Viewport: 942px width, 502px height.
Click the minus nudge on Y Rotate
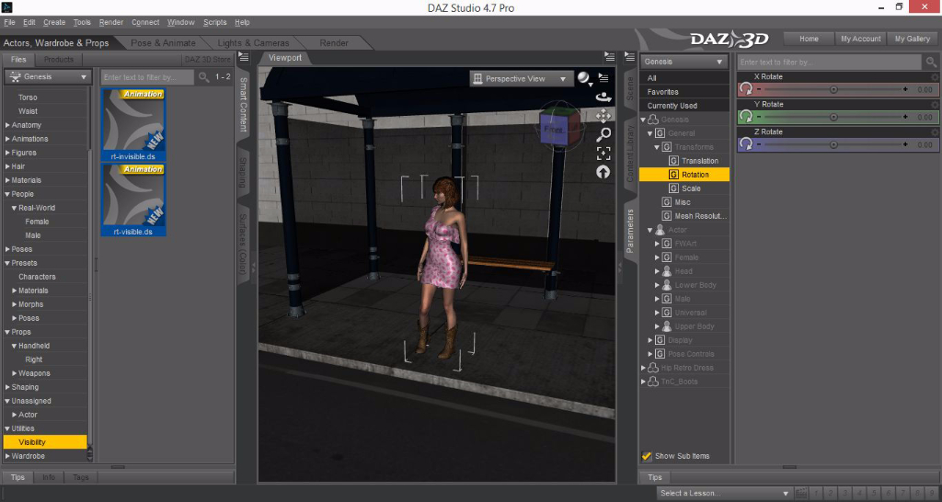759,117
